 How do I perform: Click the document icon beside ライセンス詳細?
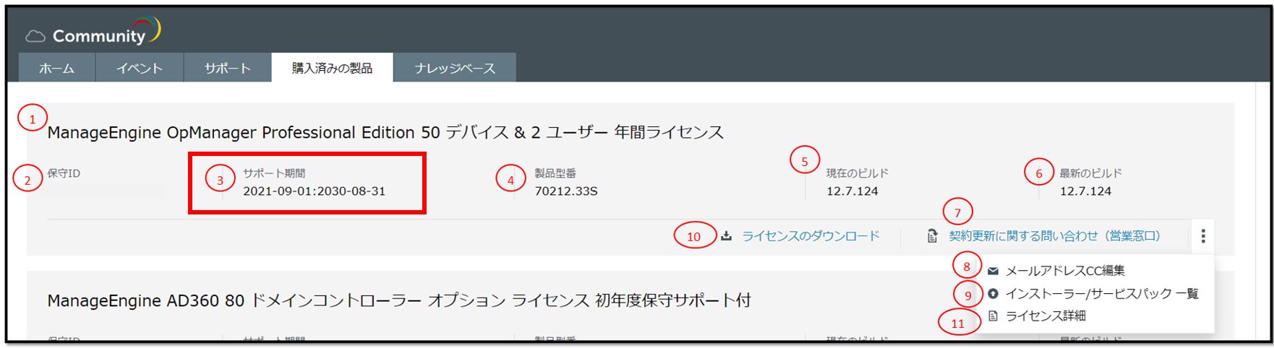coord(993,316)
